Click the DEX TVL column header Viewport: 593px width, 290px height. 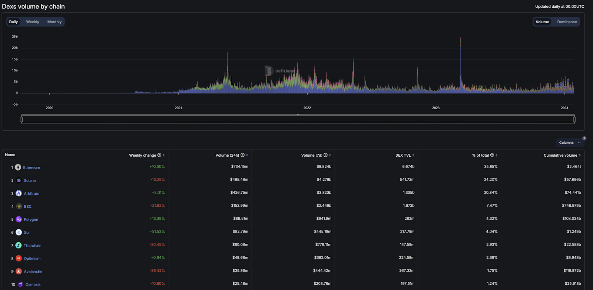pyautogui.click(x=403, y=155)
